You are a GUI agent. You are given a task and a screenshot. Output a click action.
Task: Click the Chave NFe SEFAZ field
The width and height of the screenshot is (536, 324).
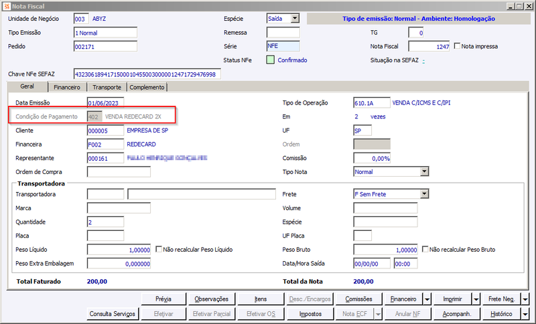[147, 74]
